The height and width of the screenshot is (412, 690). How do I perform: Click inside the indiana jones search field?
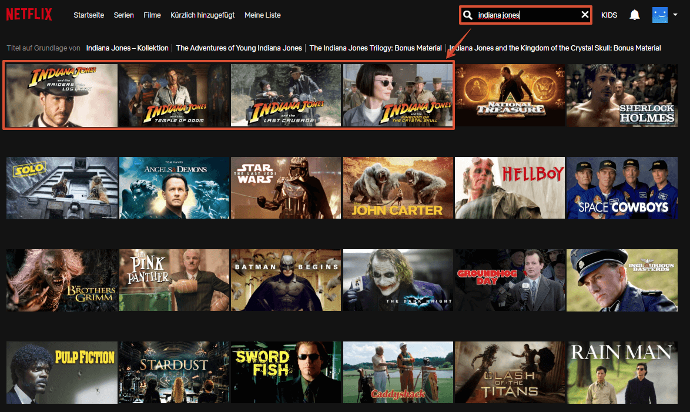(x=527, y=15)
